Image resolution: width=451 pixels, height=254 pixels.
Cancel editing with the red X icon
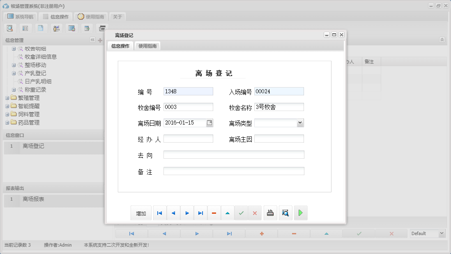point(255,213)
